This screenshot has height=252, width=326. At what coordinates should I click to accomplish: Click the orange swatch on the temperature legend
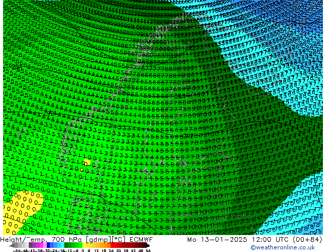point(106,245)
